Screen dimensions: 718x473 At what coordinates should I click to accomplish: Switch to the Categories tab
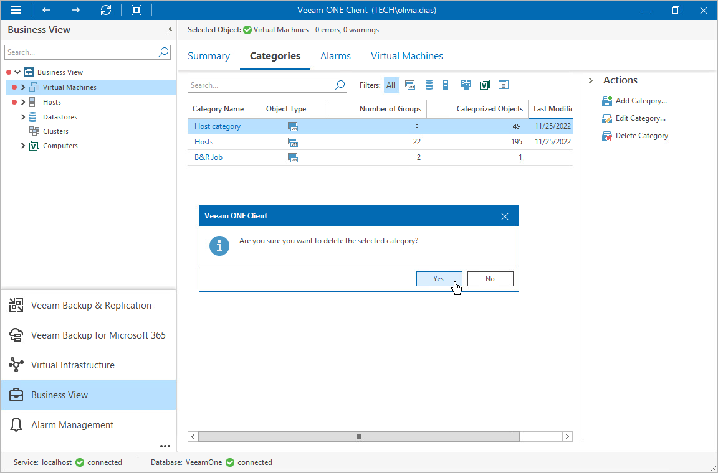[275, 56]
